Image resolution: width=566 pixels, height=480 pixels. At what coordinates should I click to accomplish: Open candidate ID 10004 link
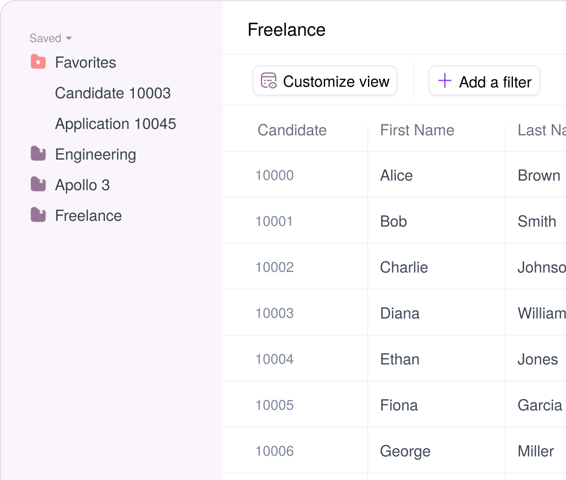tap(275, 359)
